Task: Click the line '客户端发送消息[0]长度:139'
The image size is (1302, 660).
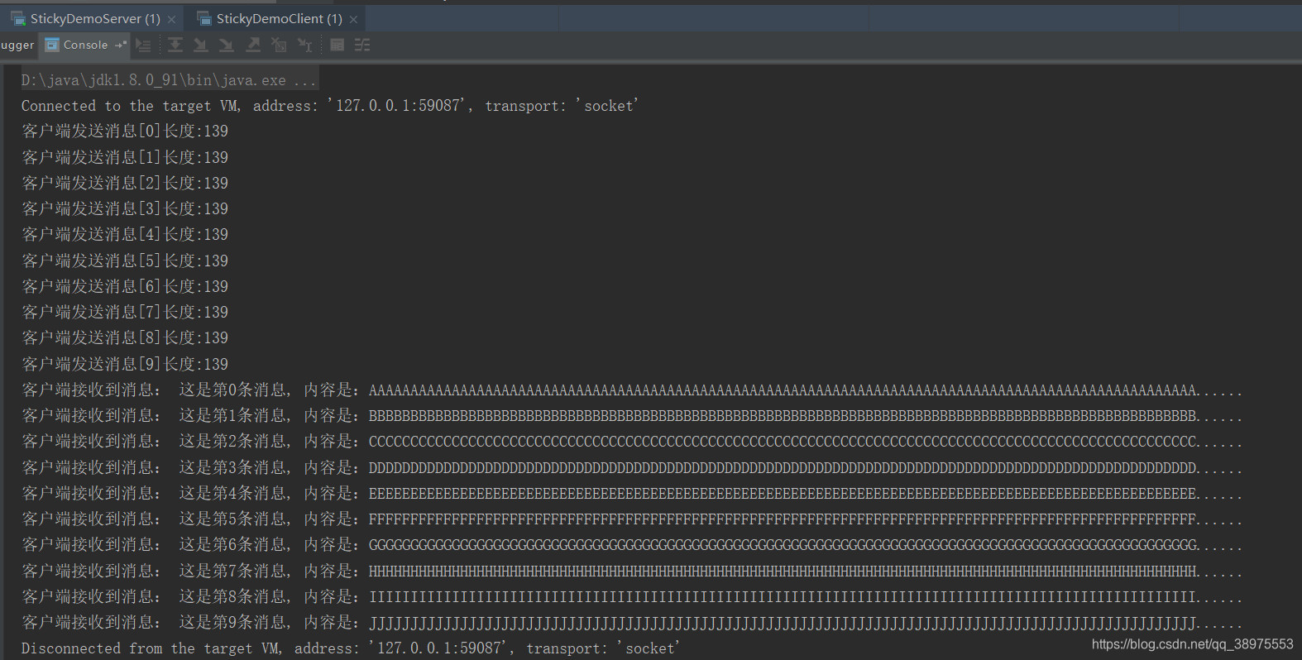Action: [x=125, y=132]
